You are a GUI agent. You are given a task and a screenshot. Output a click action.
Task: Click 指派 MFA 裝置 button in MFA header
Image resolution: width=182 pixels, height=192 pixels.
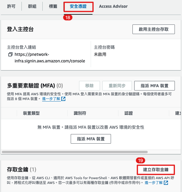(x=155, y=86)
